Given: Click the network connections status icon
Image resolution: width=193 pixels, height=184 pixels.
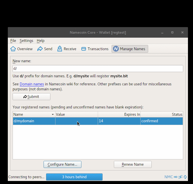Looking at the screenshot, I should [180, 177].
